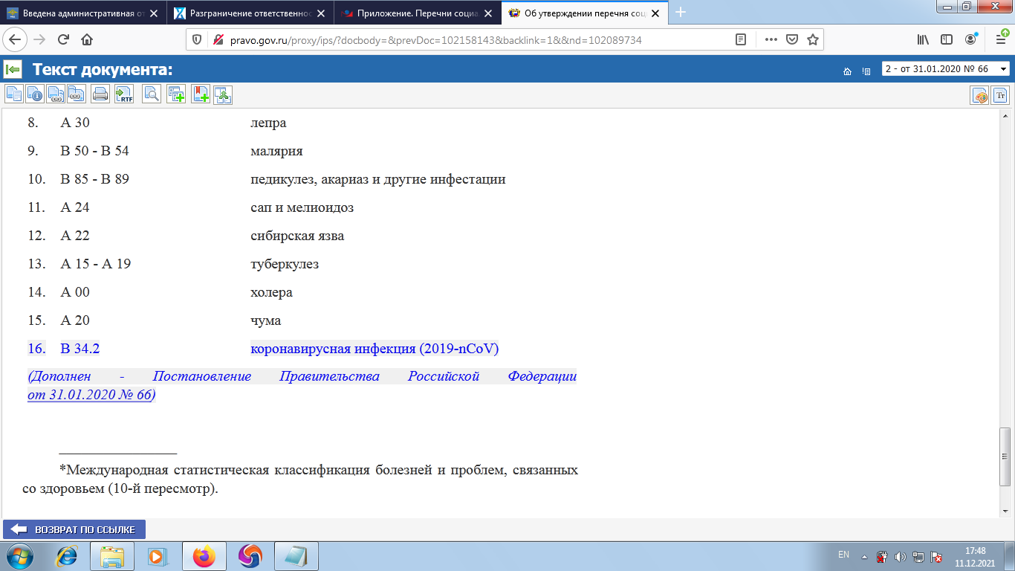Search within the document text
This screenshot has width=1015, height=571.
(151, 94)
